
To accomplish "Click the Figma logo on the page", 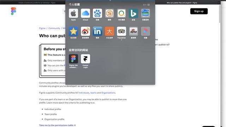I will 13,11.
